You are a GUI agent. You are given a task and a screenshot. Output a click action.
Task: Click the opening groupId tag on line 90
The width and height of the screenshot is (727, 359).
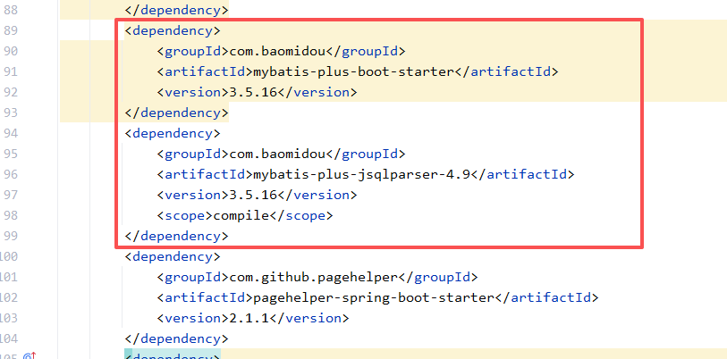pyautogui.click(x=193, y=51)
